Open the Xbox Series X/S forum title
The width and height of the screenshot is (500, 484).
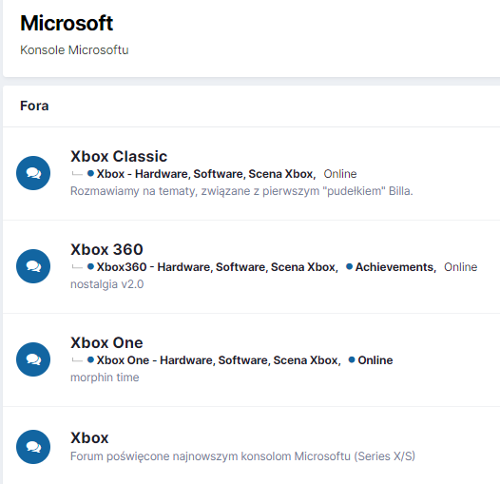coord(89,437)
